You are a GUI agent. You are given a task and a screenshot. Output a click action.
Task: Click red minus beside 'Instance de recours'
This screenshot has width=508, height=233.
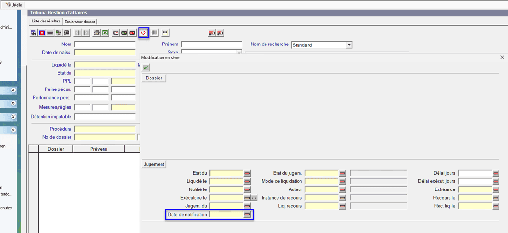tap(343, 198)
